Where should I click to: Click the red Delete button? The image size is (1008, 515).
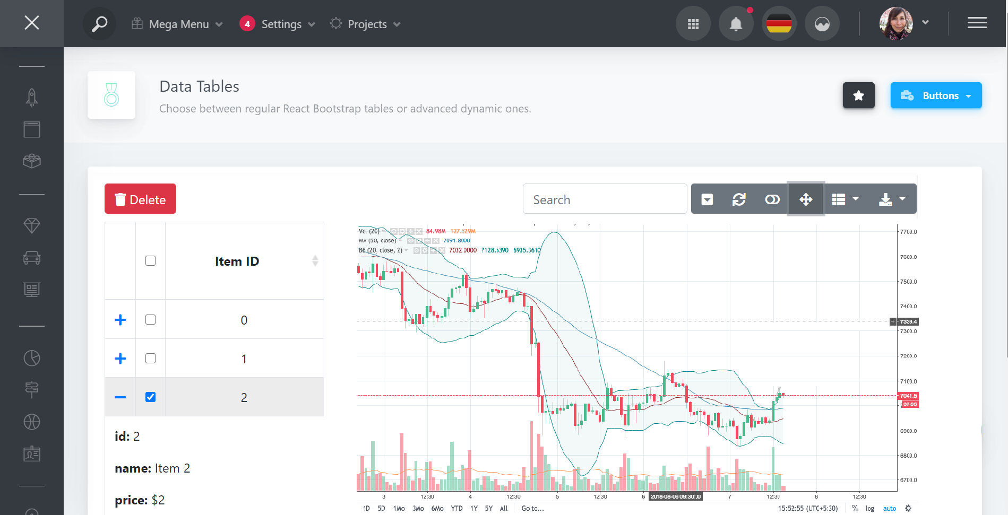140,199
